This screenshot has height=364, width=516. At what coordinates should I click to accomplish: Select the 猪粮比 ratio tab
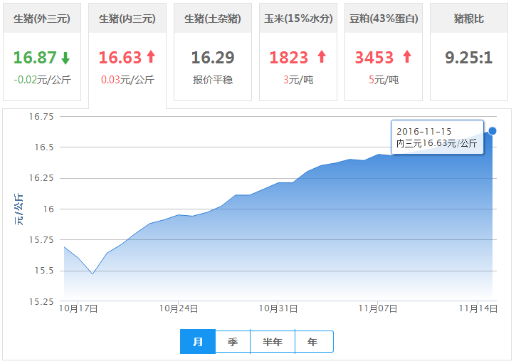tap(469, 52)
